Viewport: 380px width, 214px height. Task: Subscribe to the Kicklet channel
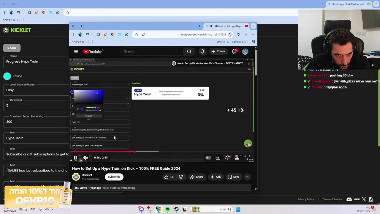[114, 177]
